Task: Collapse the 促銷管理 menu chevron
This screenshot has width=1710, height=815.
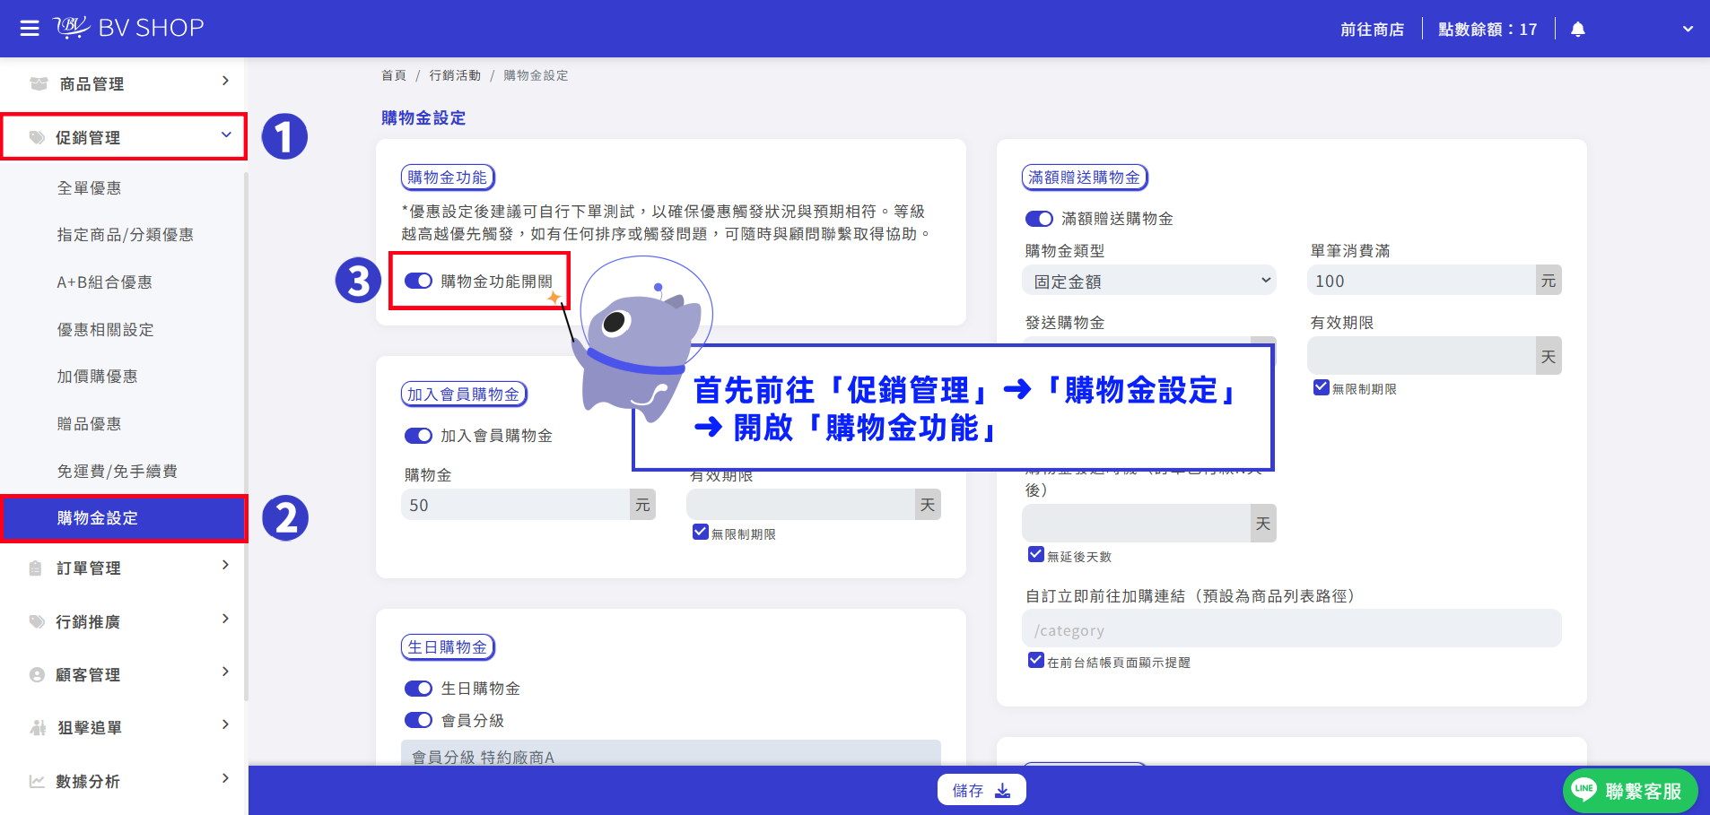Action: [x=226, y=135]
